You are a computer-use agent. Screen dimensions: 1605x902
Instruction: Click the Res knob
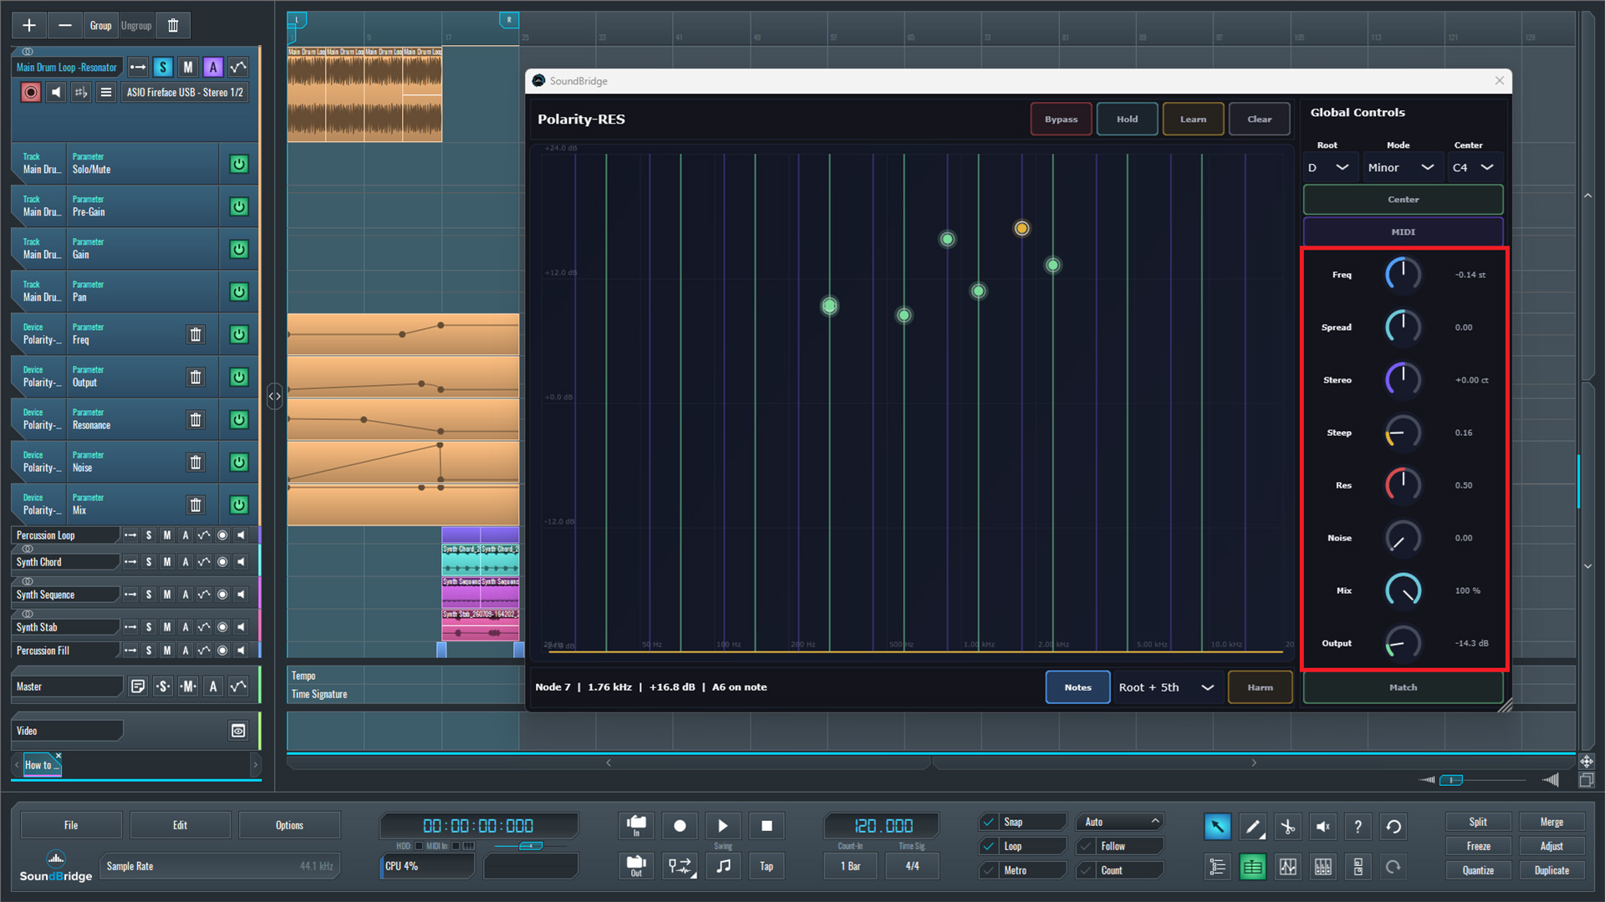click(1403, 485)
